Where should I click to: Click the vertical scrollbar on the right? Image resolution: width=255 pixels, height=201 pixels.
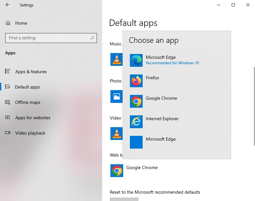pyautogui.click(x=254, y=106)
